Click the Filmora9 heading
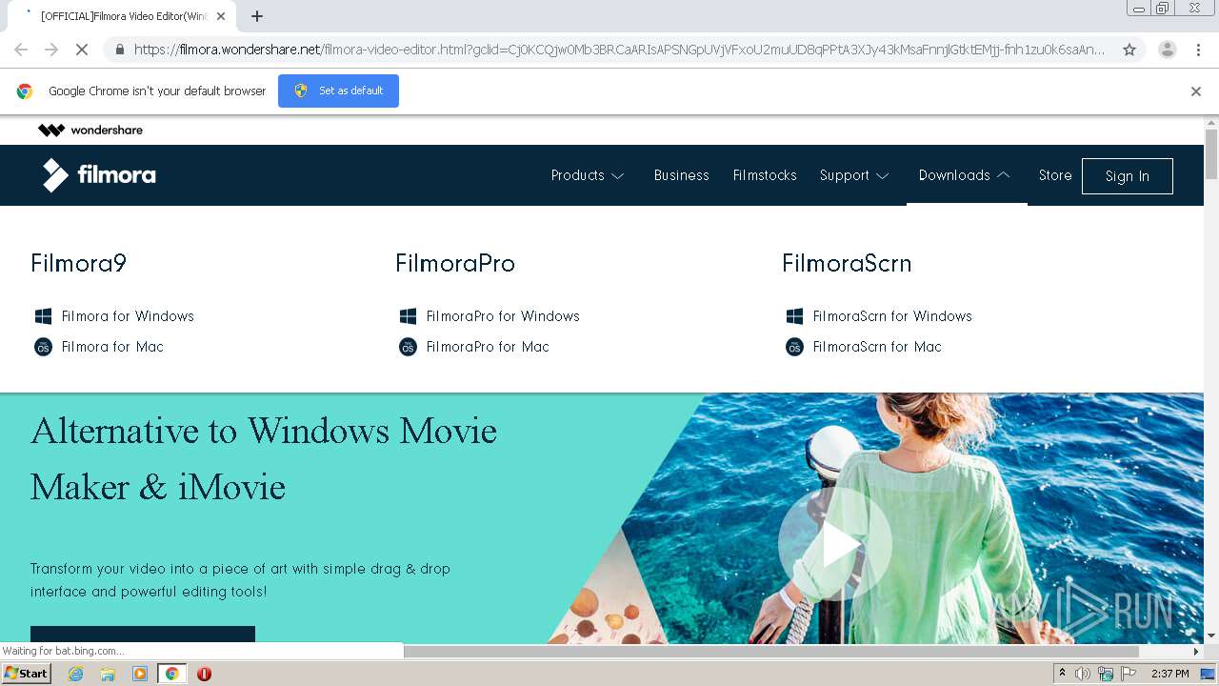The image size is (1219, 686). coord(78,263)
